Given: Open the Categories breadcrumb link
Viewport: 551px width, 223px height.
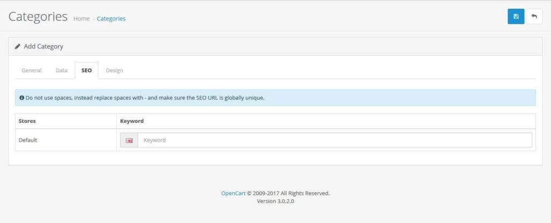Looking at the screenshot, I should (111, 19).
